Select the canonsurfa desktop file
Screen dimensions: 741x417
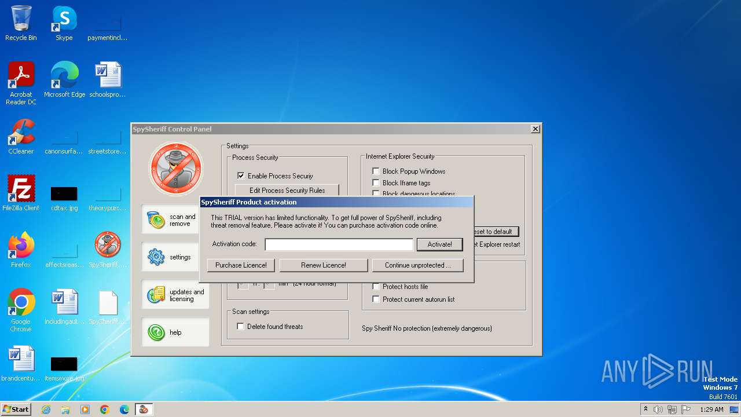point(64,142)
